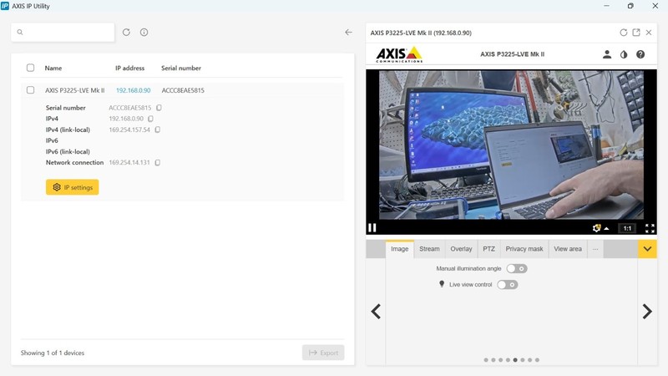Open the info icon beside search
668x376 pixels.
coord(144,33)
